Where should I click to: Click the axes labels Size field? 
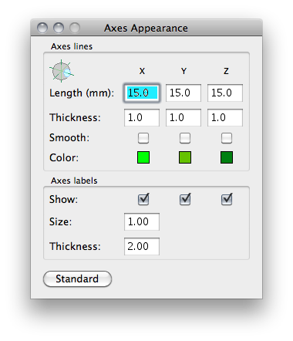(x=142, y=221)
